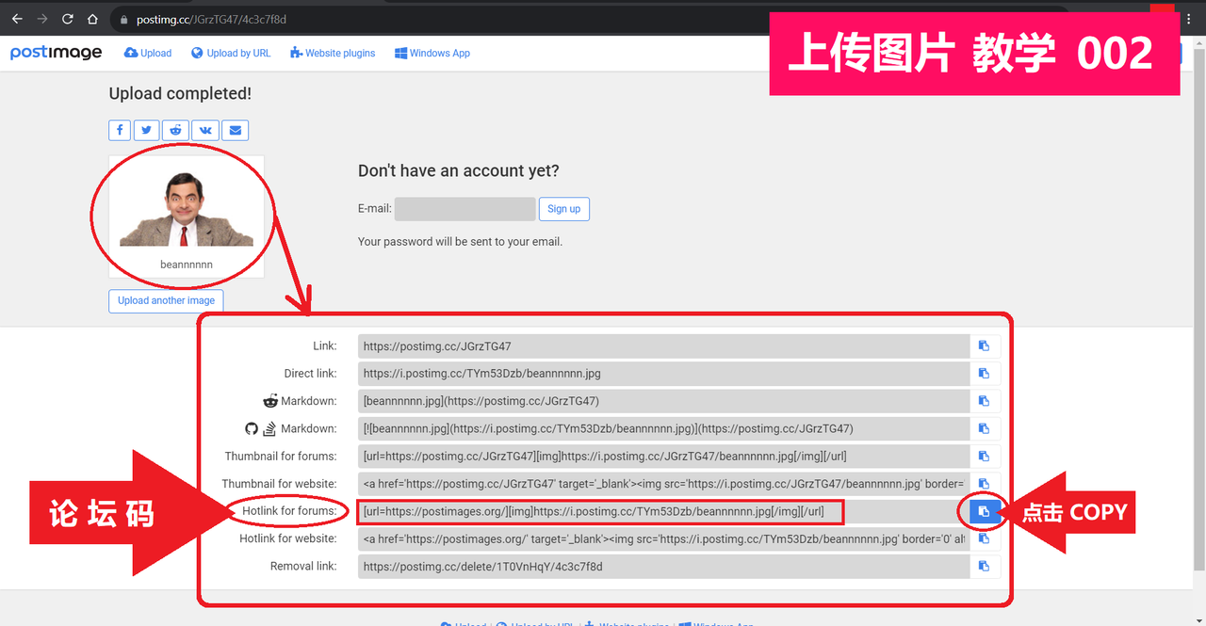Copy Hotlink for website code
Image resolution: width=1206 pixels, height=626 pixels.
tap(984, 539)
